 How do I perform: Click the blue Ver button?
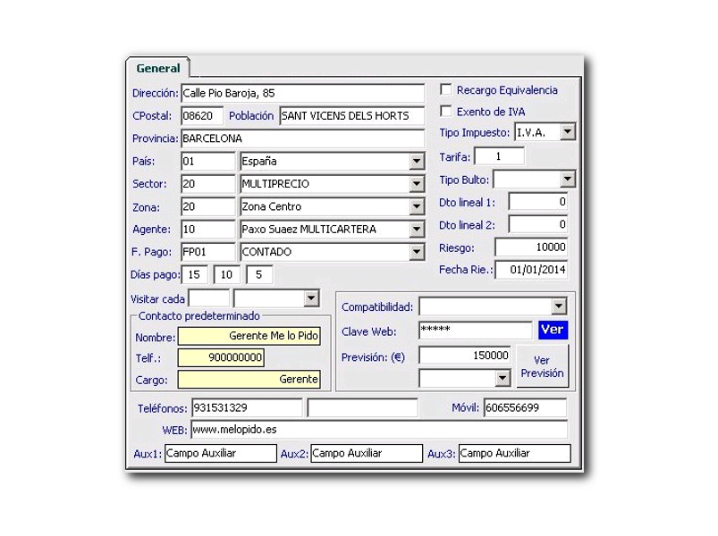tap(553, 330)
